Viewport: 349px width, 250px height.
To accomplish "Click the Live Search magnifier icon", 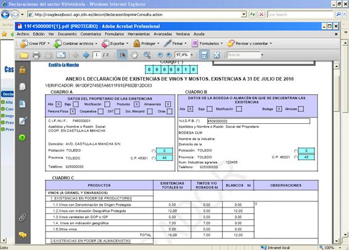I will (x=339, y=14).
